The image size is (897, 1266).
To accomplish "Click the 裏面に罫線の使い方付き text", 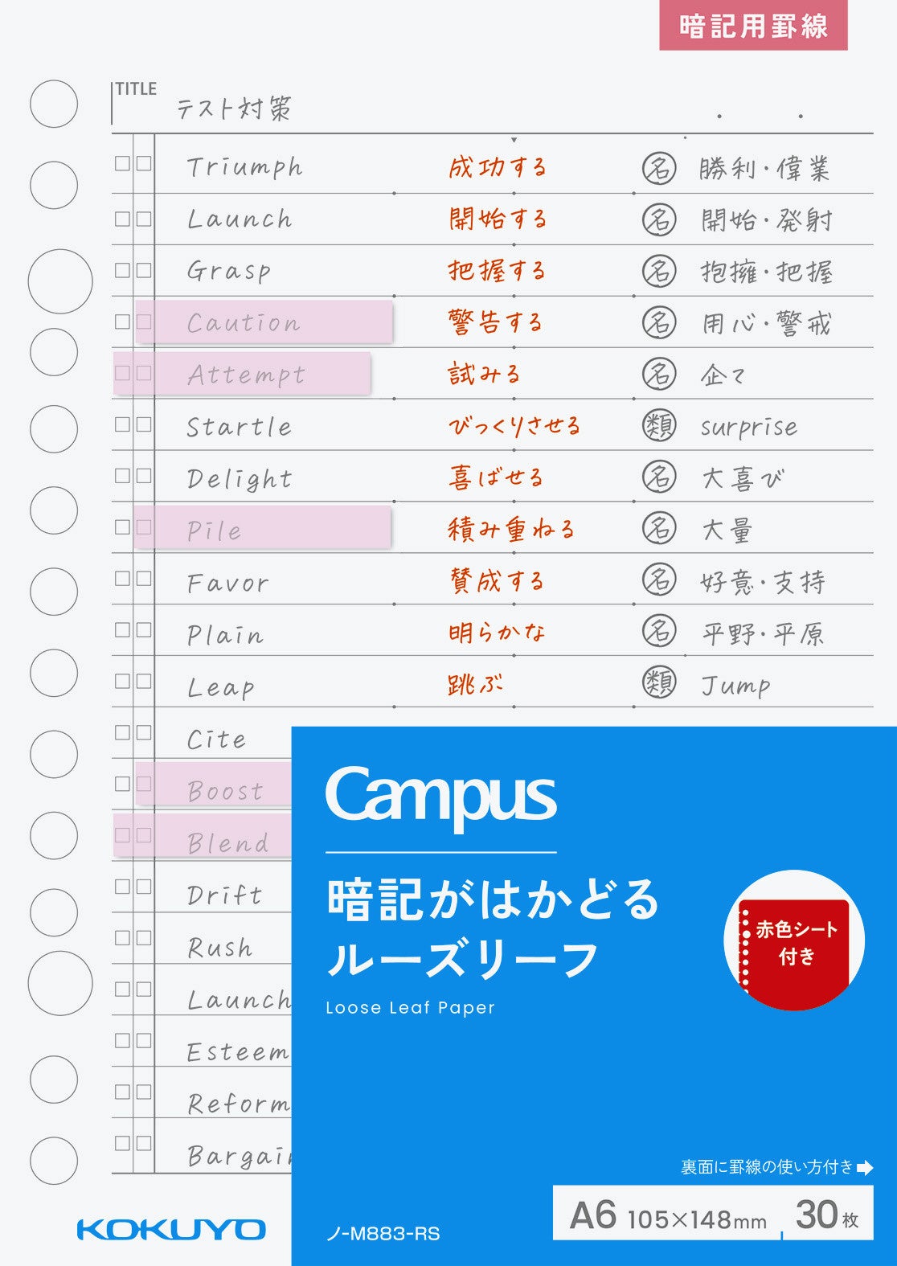I will 766,1167.
